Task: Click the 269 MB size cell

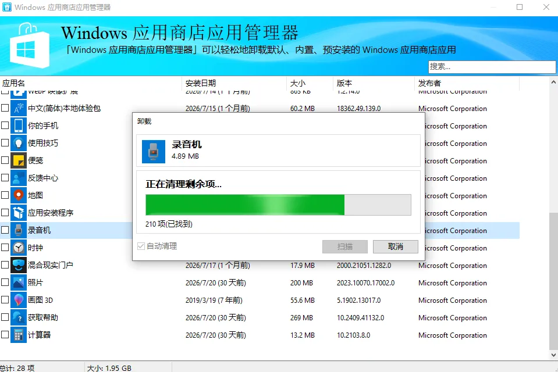Action: [x=301, y=318]
